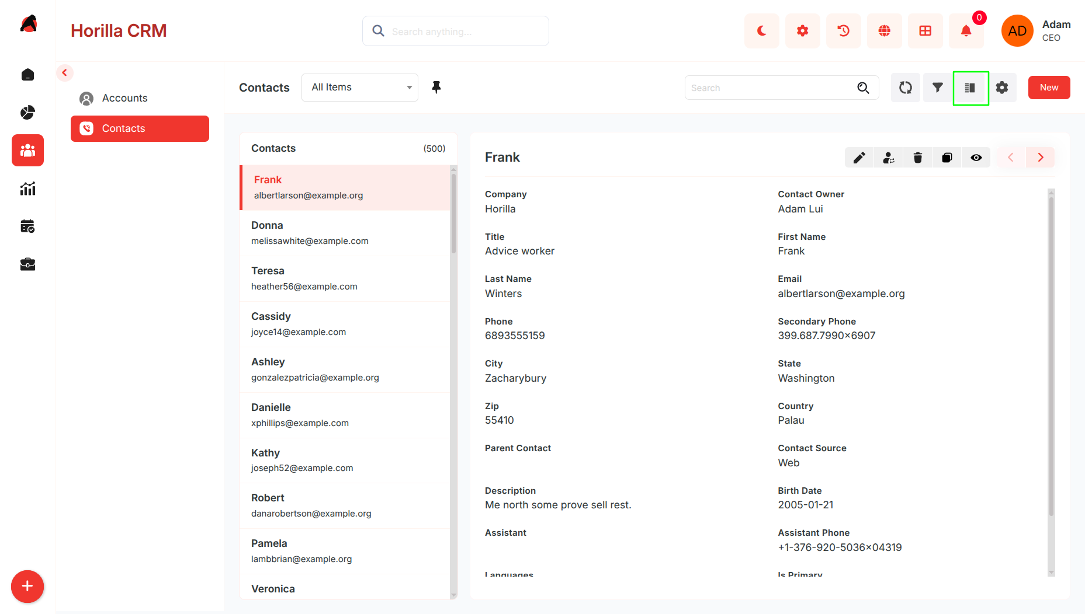The height and width of the screenshot is (614, 1085).
Task: Toggle dark mode moon icon
Action: click(761, 31)
